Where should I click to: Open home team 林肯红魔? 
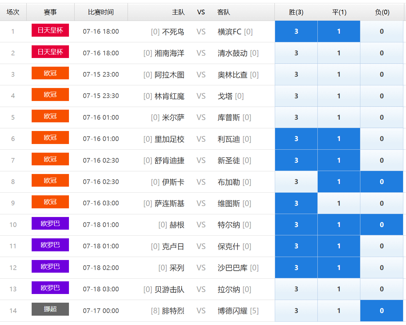pyautogui.click(x=170, y=96)
